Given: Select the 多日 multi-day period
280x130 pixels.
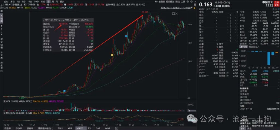Looking at the screenshot, I should (12, 1).
